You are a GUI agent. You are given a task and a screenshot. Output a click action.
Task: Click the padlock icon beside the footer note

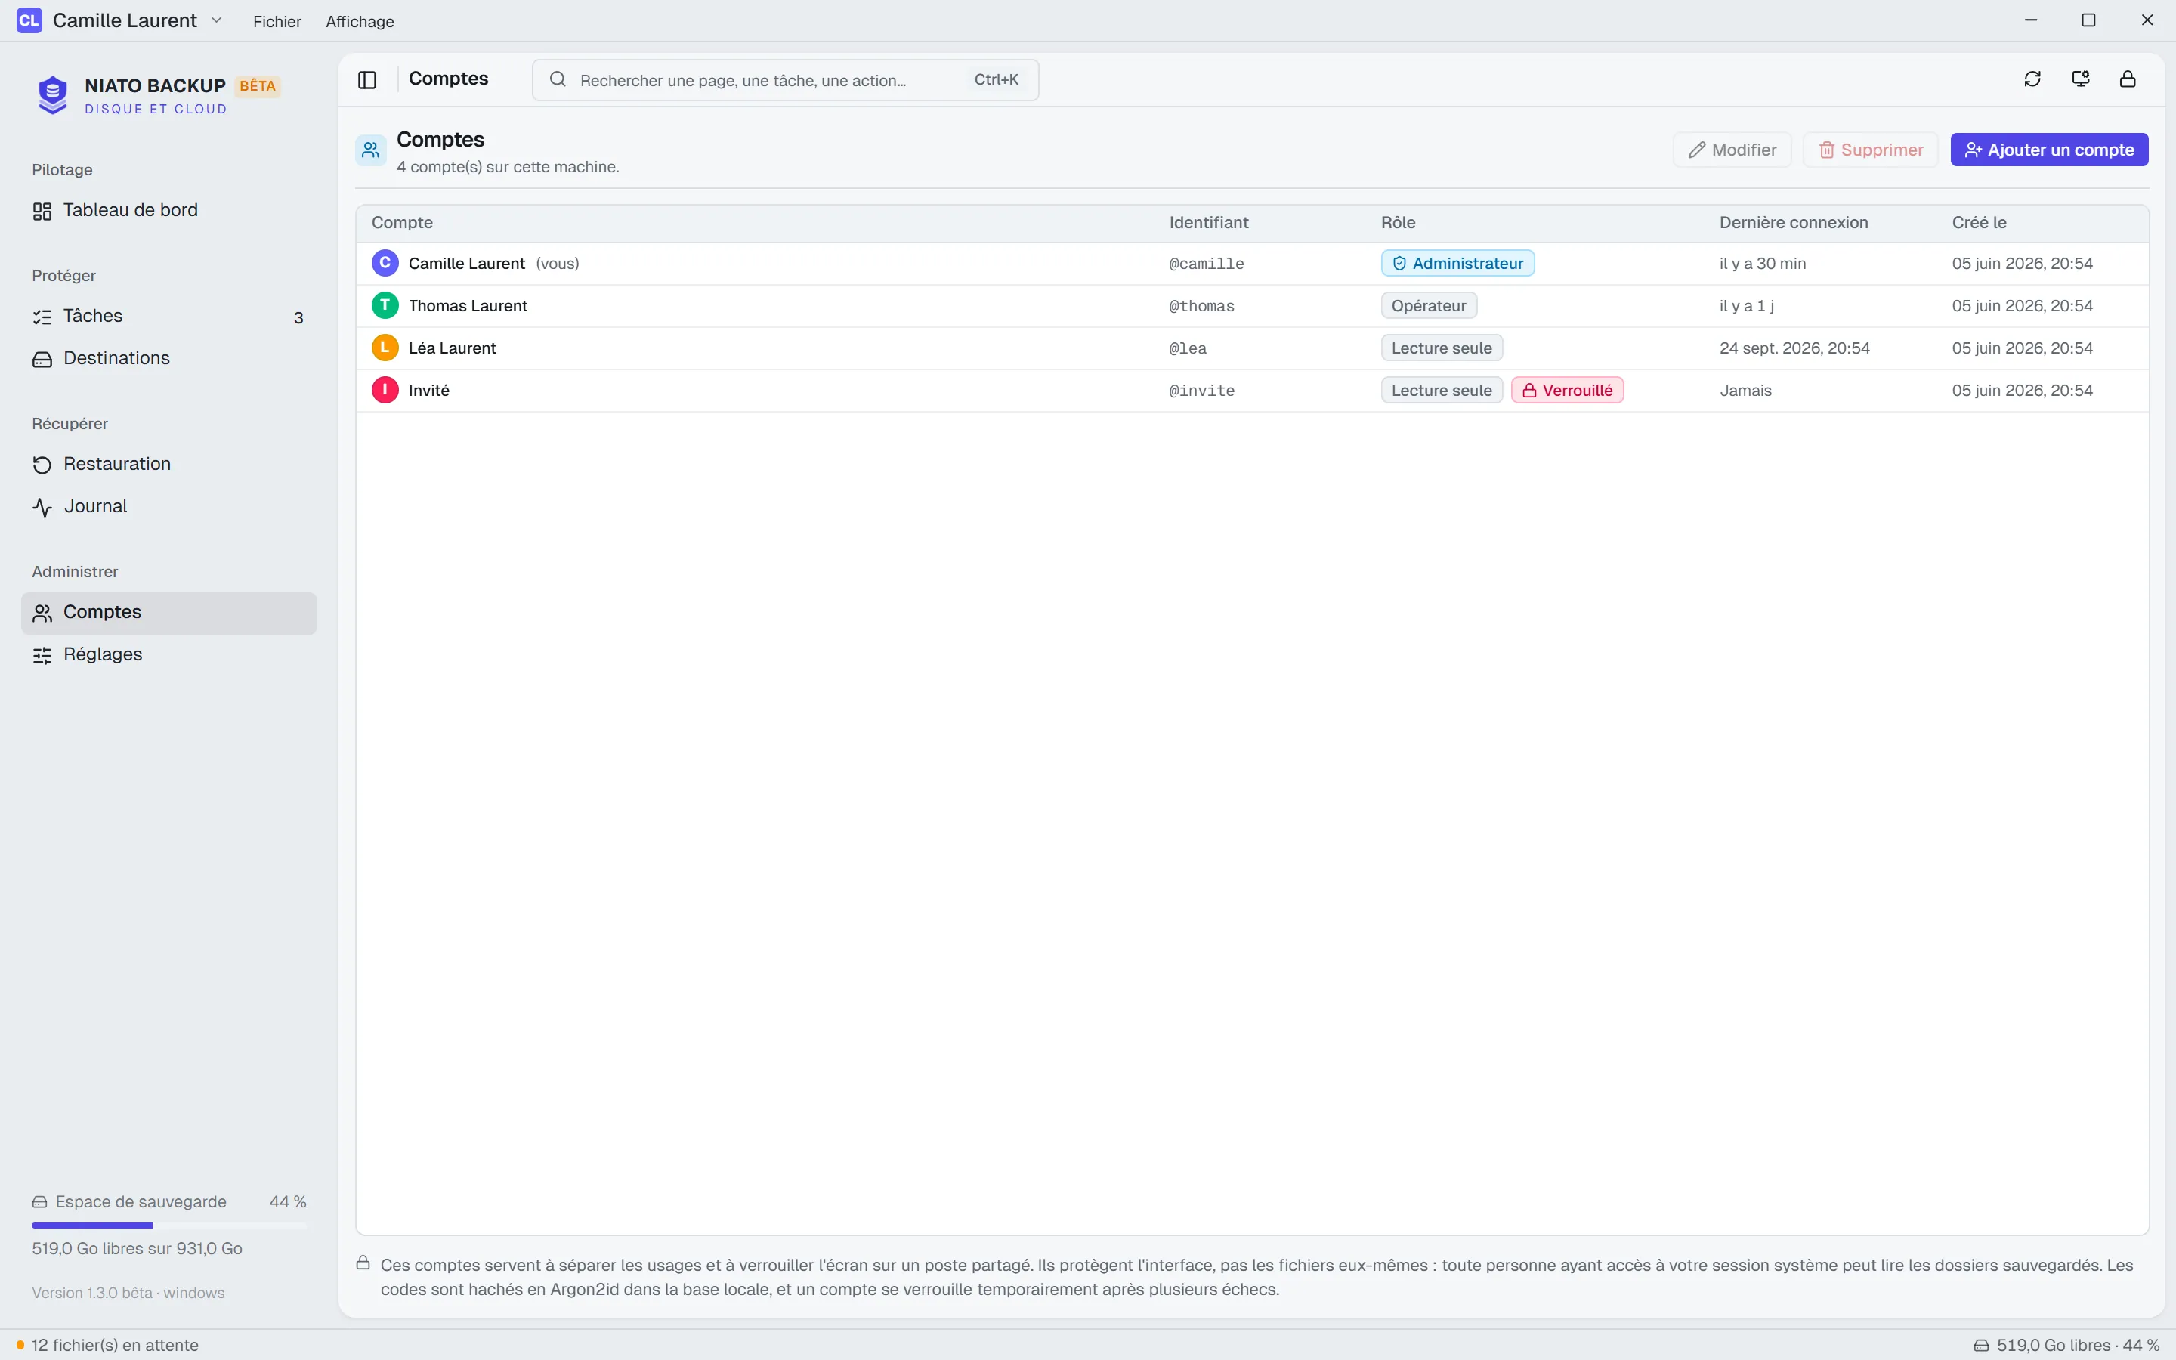[363, 1263]
